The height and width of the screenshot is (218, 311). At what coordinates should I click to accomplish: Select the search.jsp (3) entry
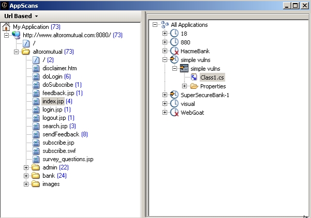tap(59, 126)
